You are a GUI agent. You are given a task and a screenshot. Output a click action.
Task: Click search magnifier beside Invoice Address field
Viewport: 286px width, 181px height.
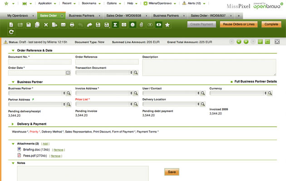tap(136, 93)
